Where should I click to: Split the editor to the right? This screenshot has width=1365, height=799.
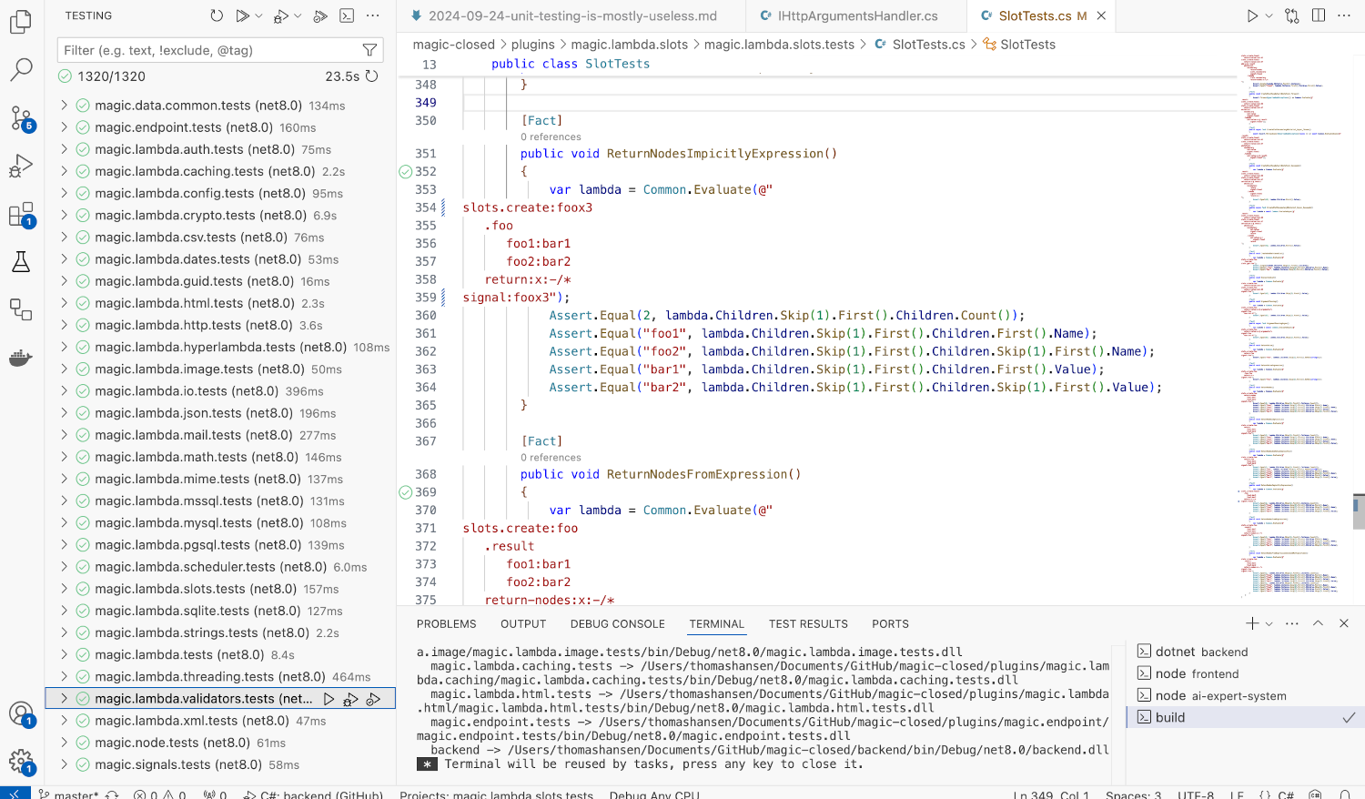pyautogui.click(x=1318, y=15)
